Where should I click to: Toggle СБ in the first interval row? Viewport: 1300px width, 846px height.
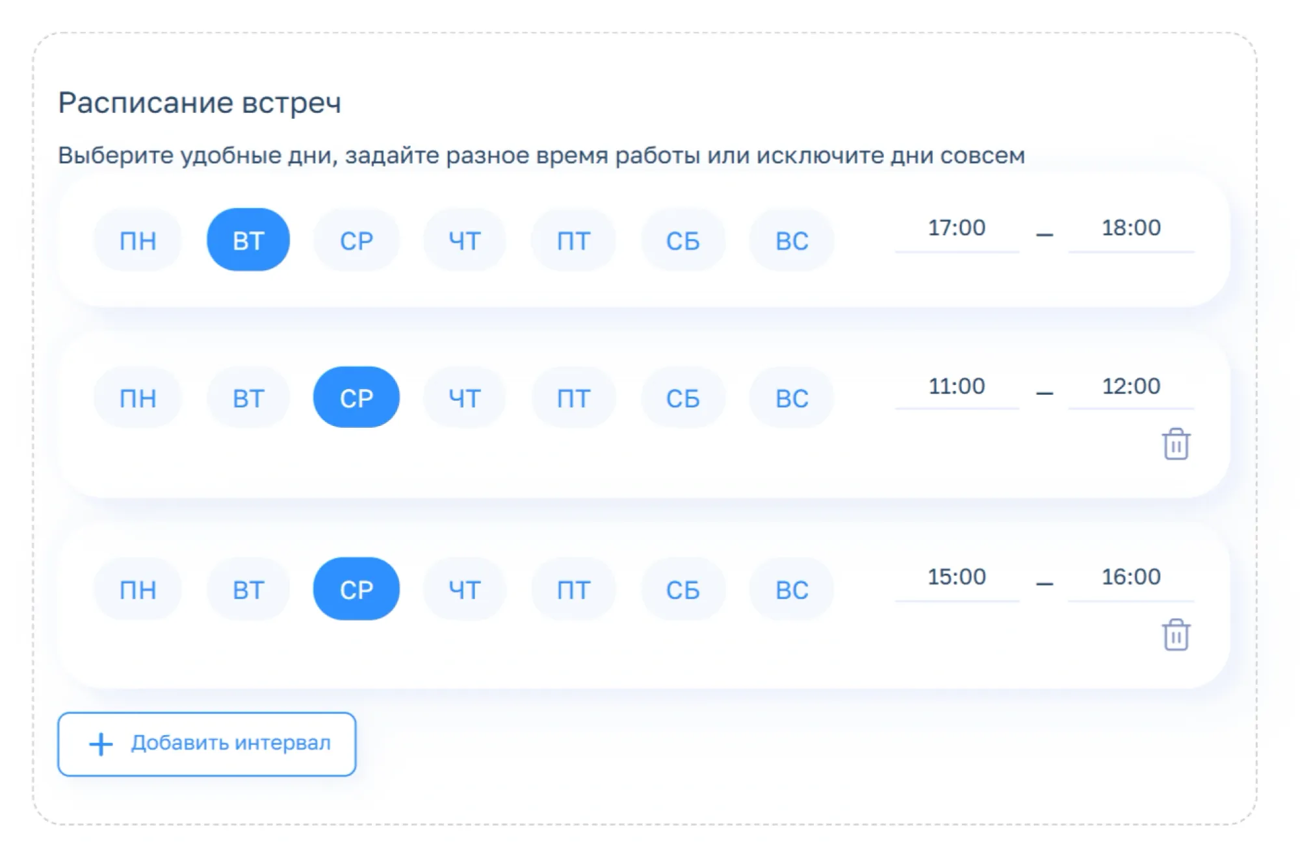[682, 240]
